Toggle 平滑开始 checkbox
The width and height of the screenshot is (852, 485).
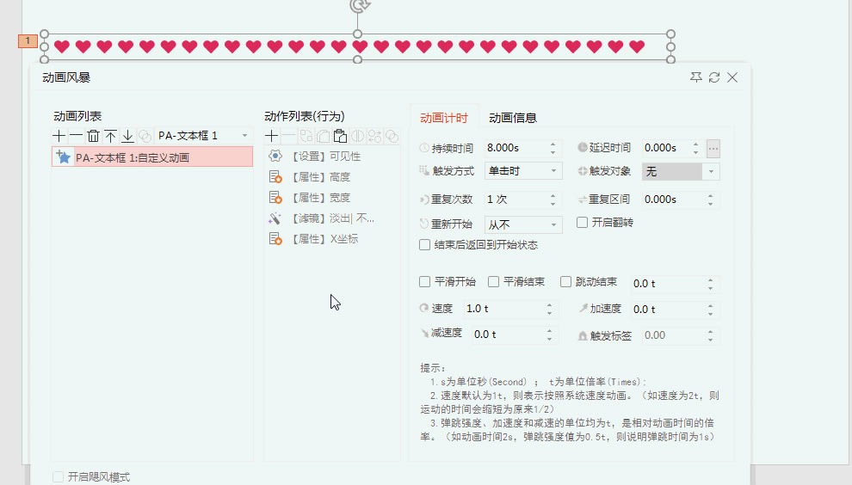pyautogui.click(x=425, y=282)
